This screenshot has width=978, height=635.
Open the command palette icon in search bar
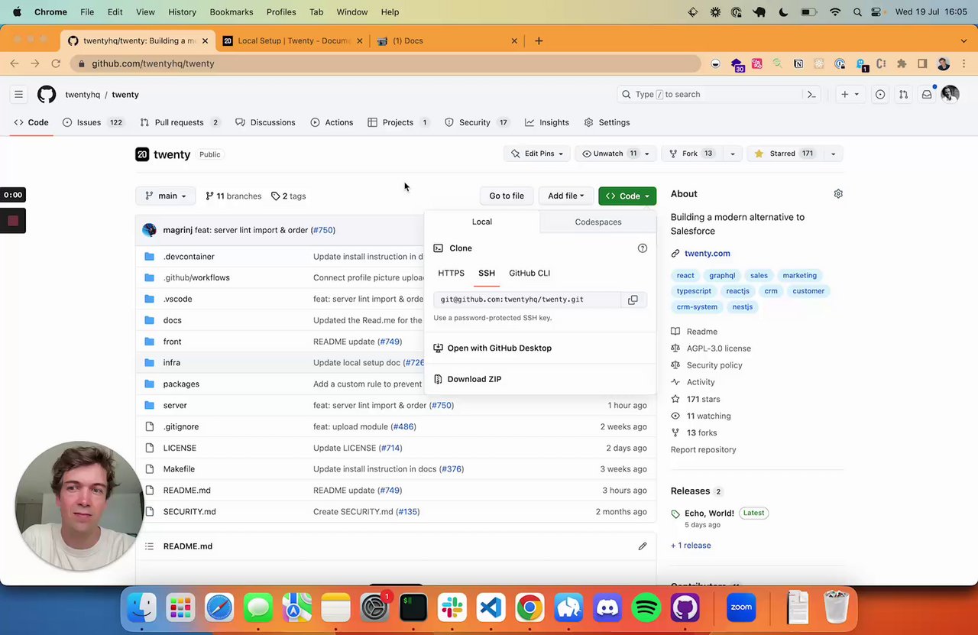coord(811,94)
